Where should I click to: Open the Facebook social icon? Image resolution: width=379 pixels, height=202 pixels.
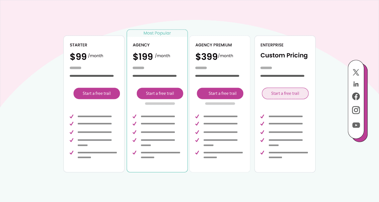coord(356,97)
